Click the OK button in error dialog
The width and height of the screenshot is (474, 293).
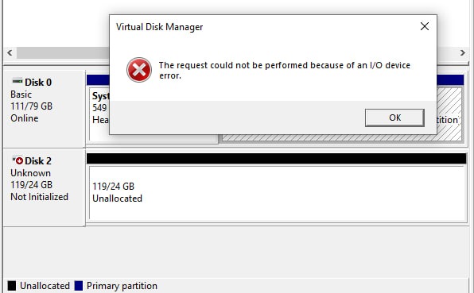tap(394, 118)
